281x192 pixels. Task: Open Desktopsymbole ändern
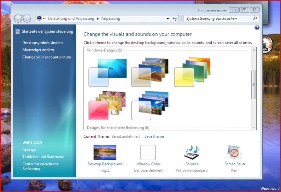click(x=43, y=43)
